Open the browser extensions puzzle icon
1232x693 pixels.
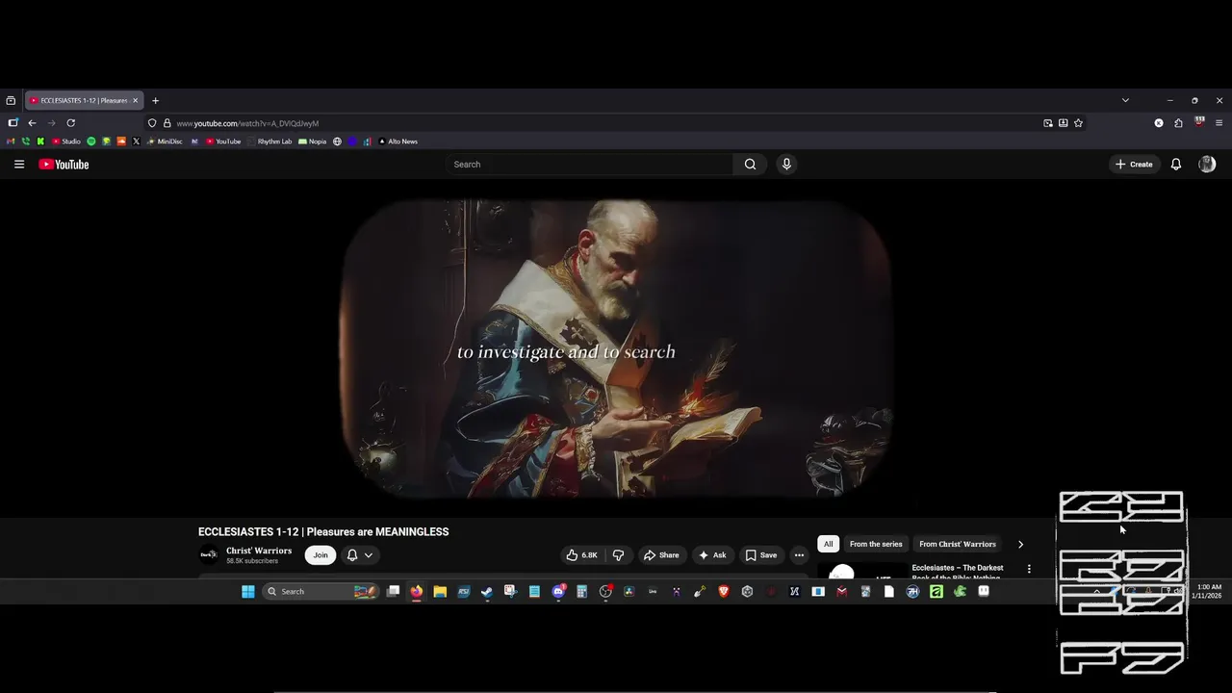(x=1178, y=123)
